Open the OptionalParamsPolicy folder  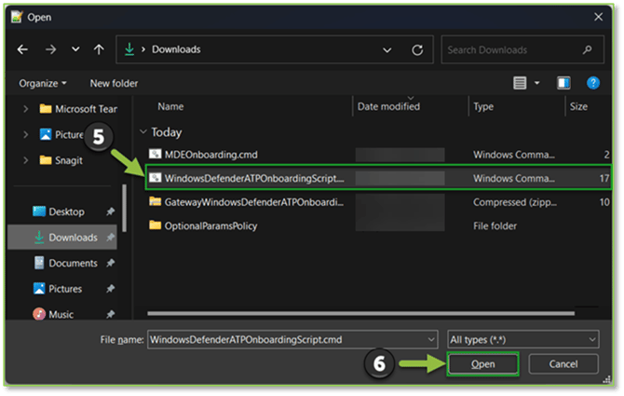(x=210, y=225)
